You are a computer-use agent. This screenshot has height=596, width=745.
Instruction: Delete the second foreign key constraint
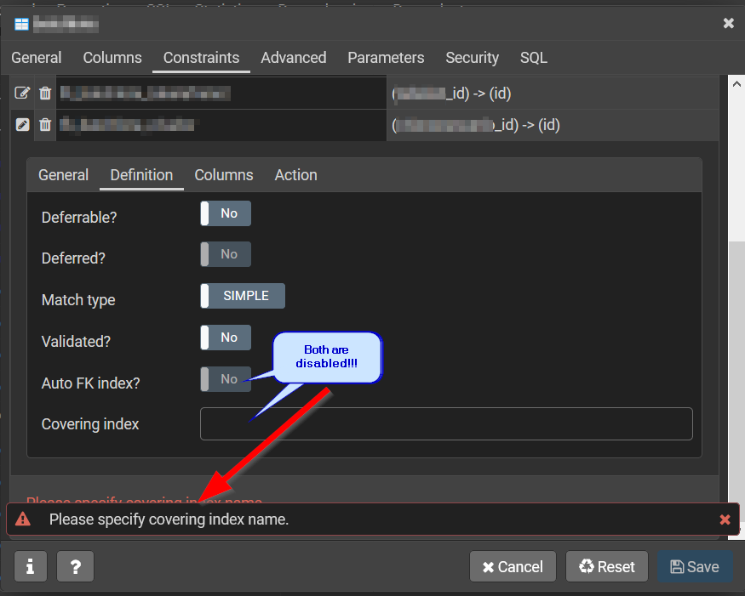(45, 125)
